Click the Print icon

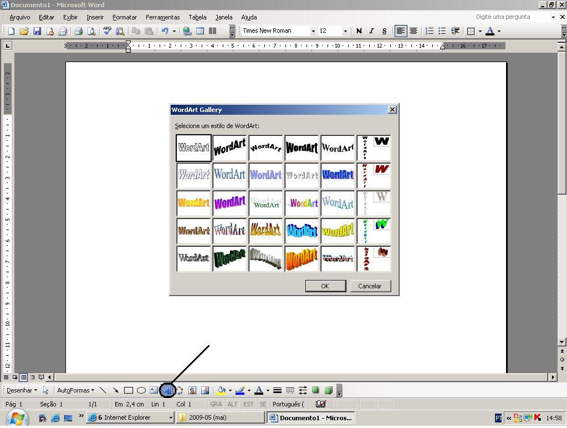point(78,31)
